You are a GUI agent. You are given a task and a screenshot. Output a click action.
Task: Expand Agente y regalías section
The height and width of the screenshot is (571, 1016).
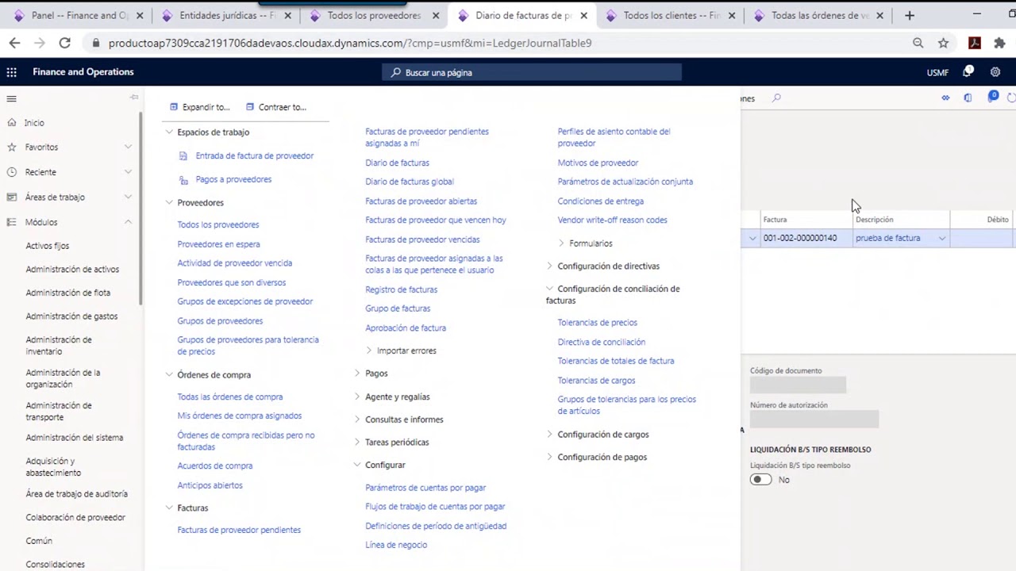[357, 397]
